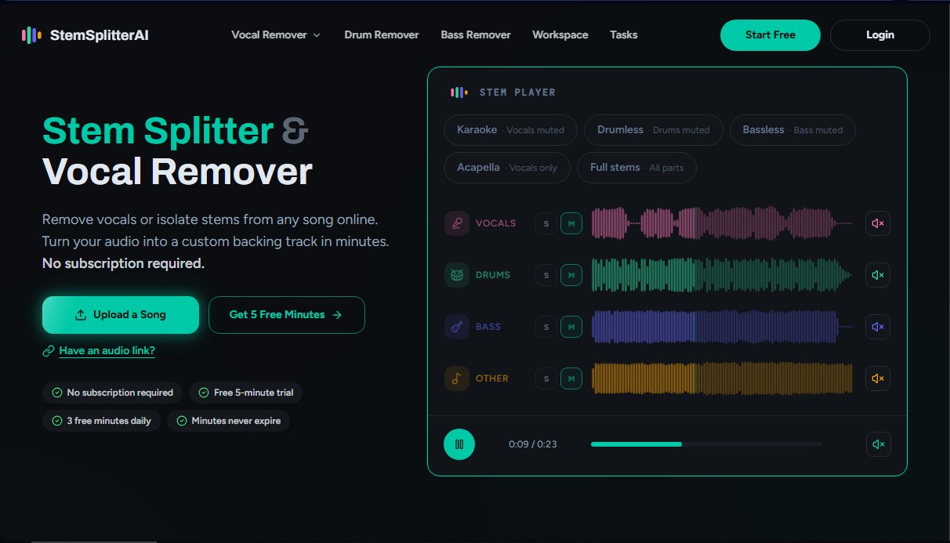Image resolution: width=950 pixels, height=543 pixels.
Task: Click the Drums stem icon
Action: pyautogui.click(x=456, y=275)
